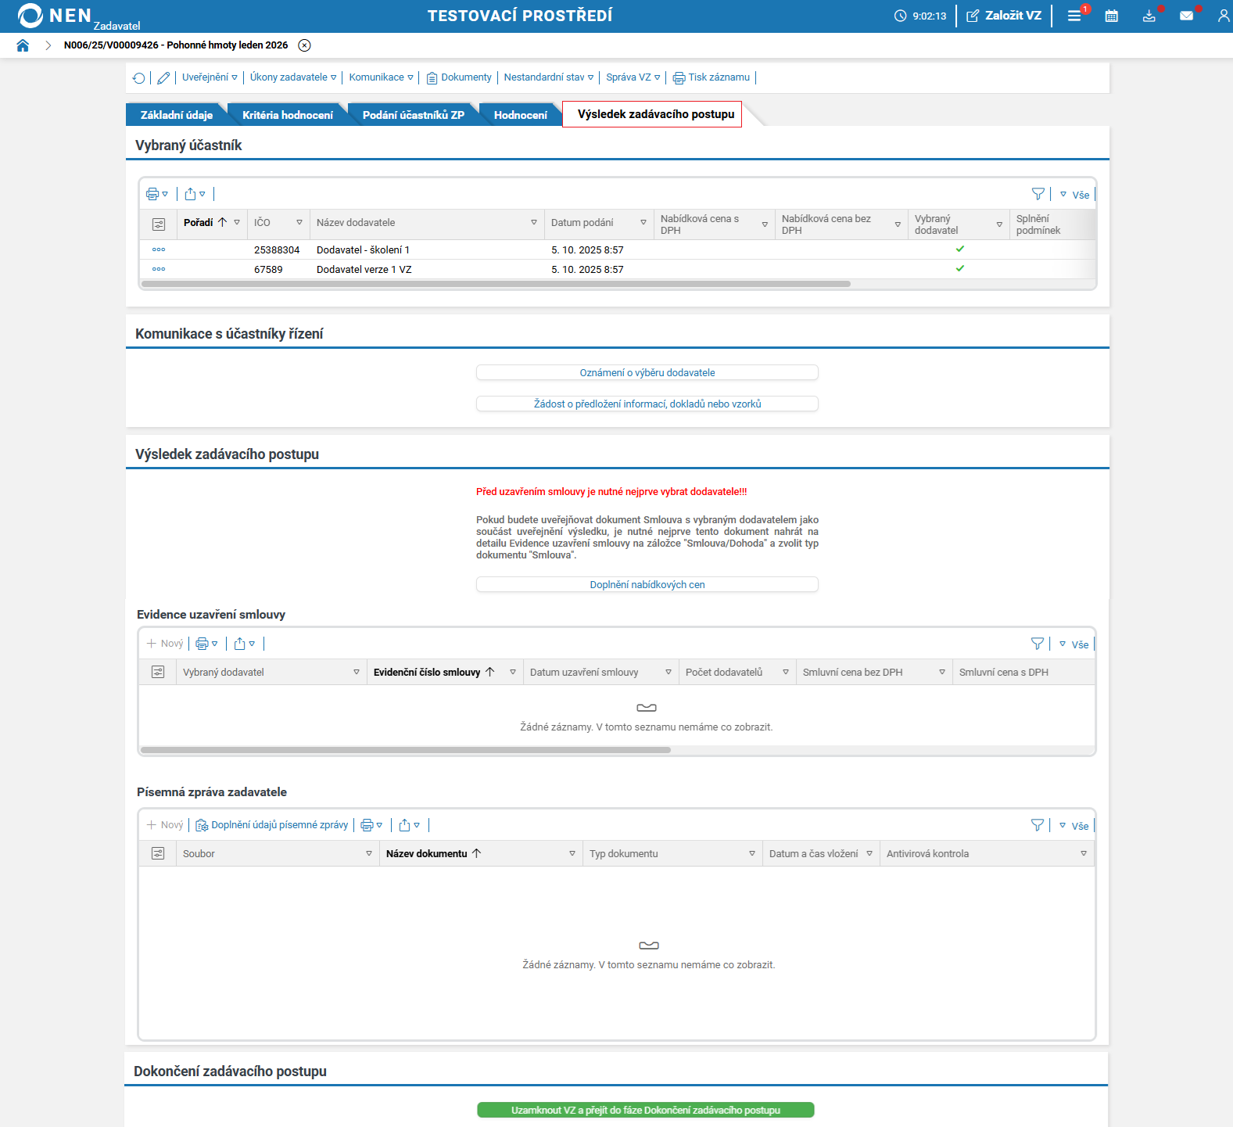Go to the home page icon
Viewport: 1233px width, 1127px height.
click(23, 45)
